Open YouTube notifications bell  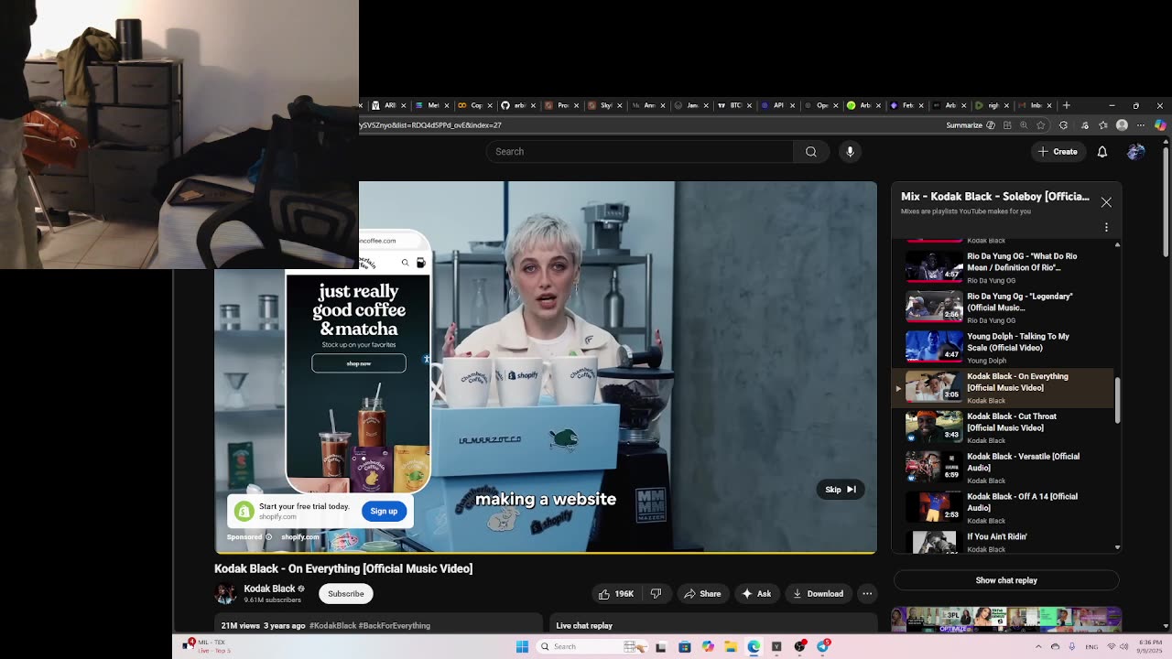pyautogui.click(x=1102, y=152)
